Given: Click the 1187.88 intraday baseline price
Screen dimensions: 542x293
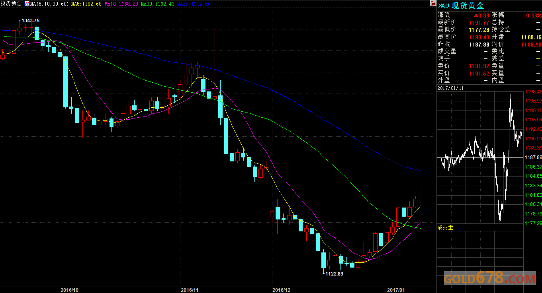Looking at the screenshot, I should tap(533, 157).
